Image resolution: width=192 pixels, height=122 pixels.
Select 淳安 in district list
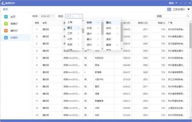(112, 39)
